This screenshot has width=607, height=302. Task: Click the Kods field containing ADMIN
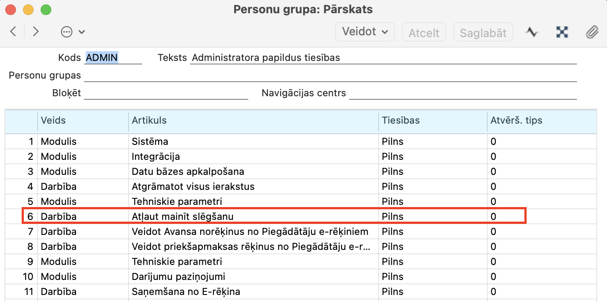point(113,57)
